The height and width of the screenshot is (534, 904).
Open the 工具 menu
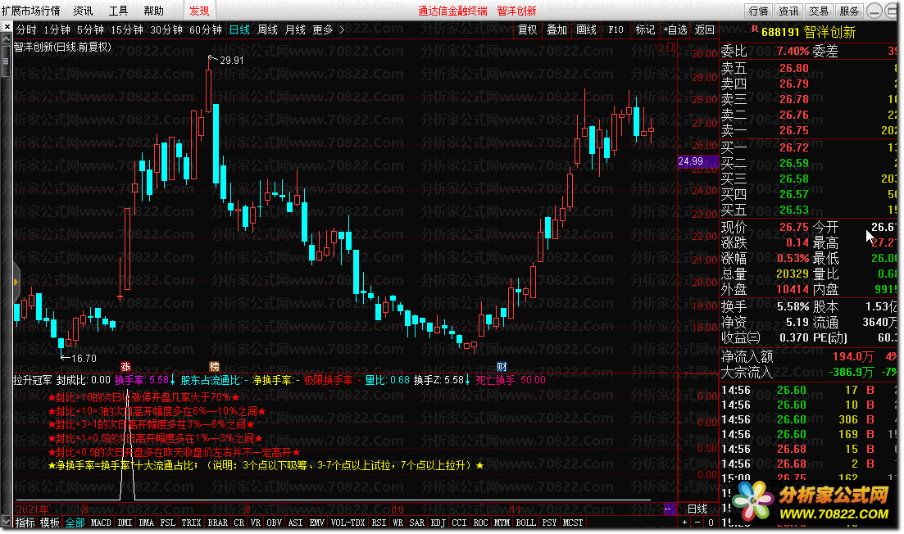click(x=118, y=11)
